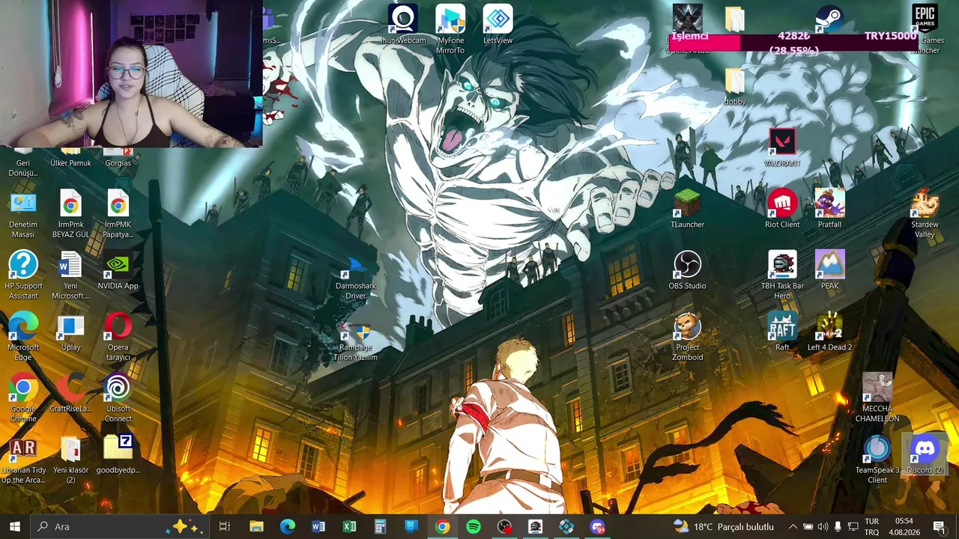This screenshot has width=959, height=539.
Task: Launch Microsoft Edge from the taskbar
Action: click(288, 526)
